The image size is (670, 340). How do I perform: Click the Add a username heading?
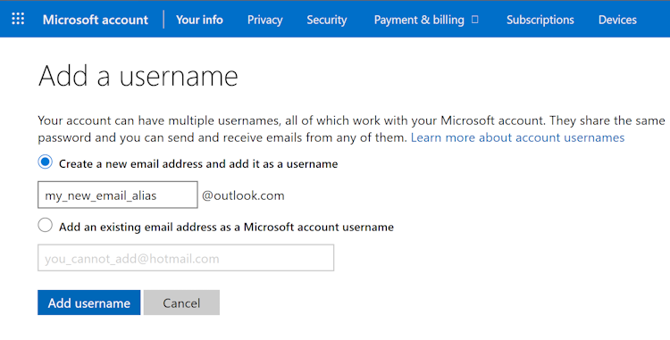click(138, 76)
